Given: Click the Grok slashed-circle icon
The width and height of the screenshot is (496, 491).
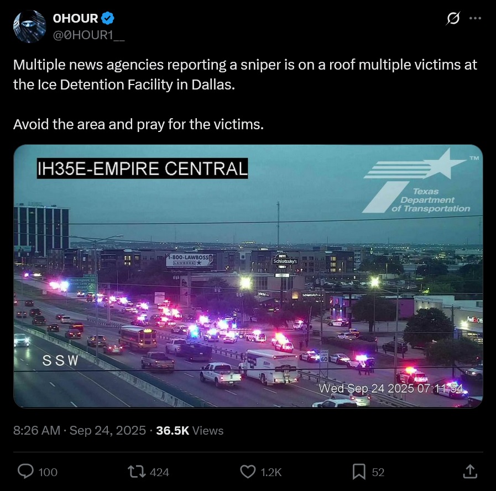Looking at the screenshot, I should pos(453,18).
